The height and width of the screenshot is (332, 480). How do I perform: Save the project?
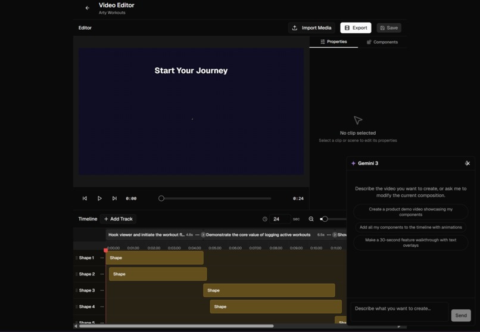pos(389,28)
